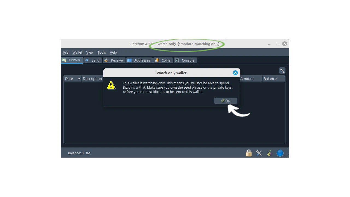Open the File menu
The image size is (350, 197).
(x=66, y=53)
